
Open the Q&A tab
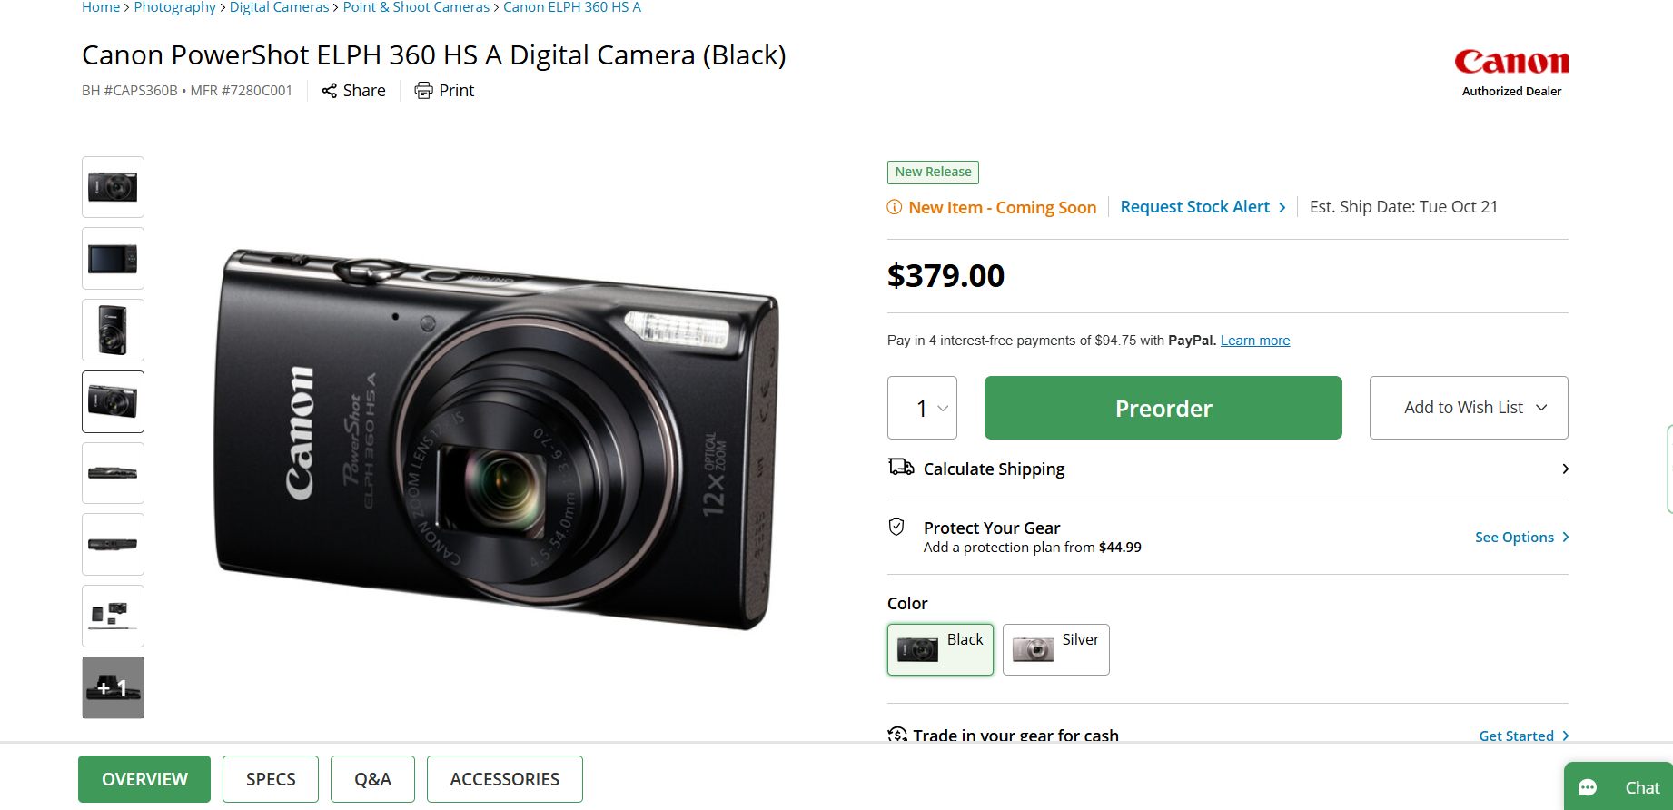[372, 779]
